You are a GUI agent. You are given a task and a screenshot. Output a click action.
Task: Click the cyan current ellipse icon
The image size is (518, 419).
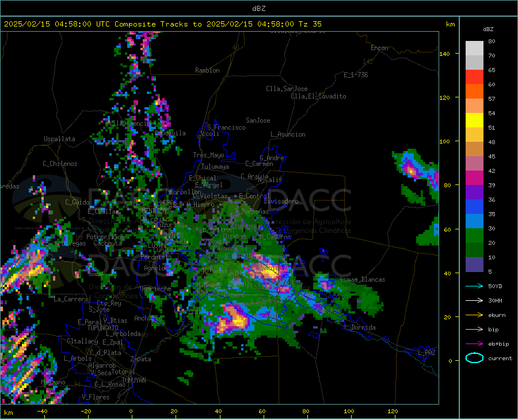point(474,358)
